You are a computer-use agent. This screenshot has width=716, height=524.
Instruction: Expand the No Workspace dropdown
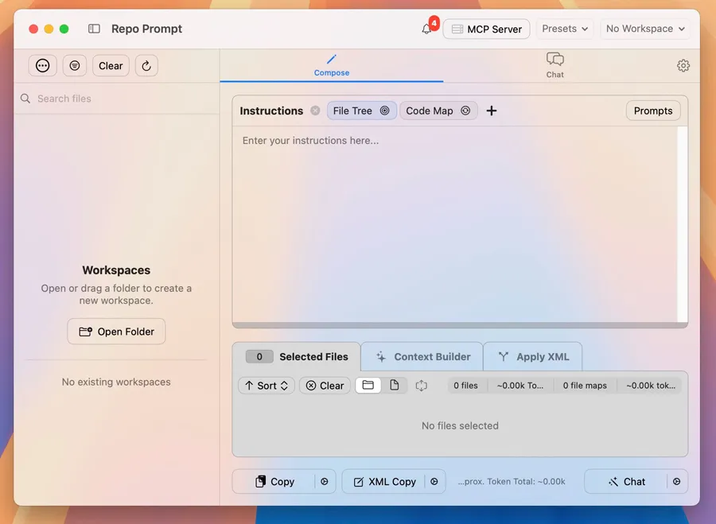point(644,29)
